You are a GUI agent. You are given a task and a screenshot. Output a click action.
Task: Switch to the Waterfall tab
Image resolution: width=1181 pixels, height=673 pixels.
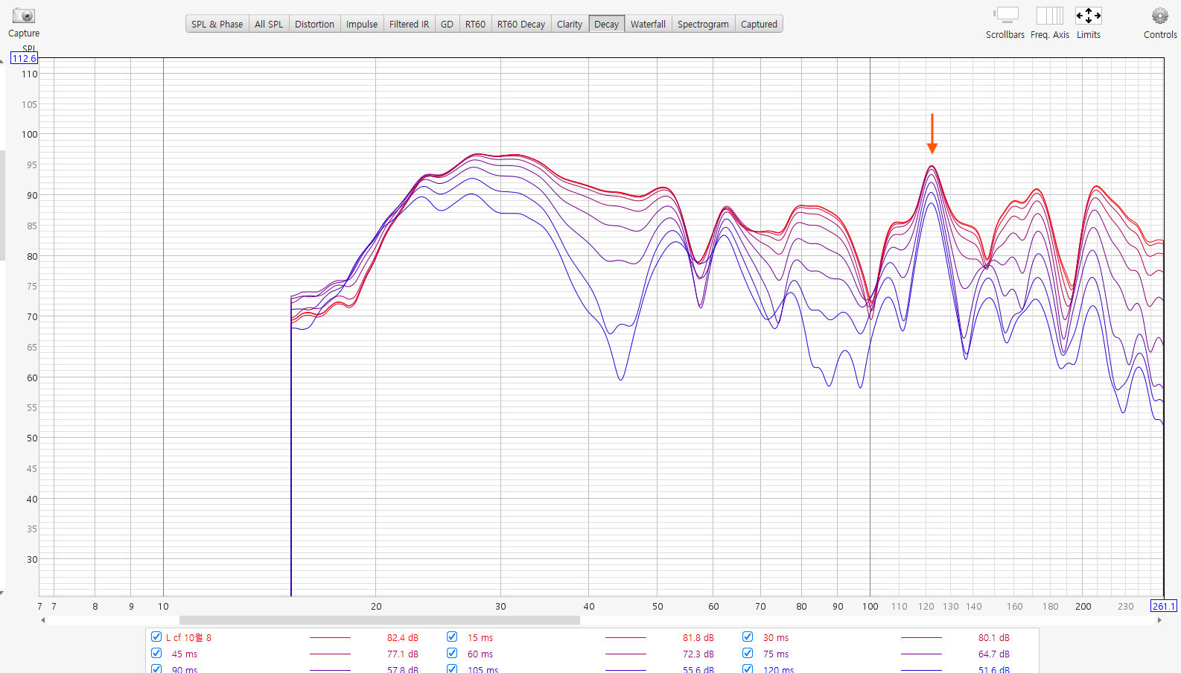click(x=647, y=24)
